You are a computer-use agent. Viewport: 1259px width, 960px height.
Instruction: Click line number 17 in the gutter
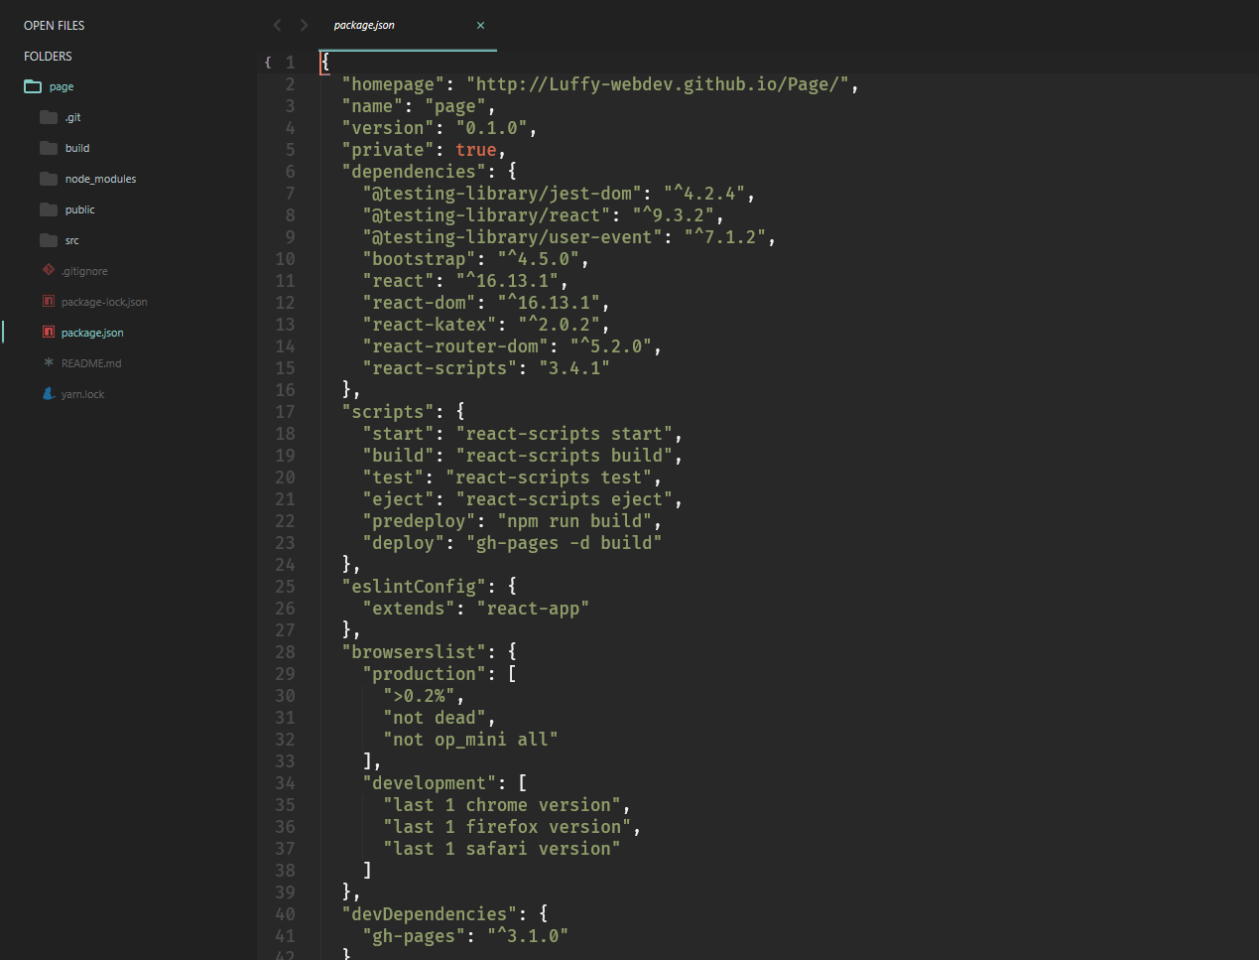coord(285,411)
